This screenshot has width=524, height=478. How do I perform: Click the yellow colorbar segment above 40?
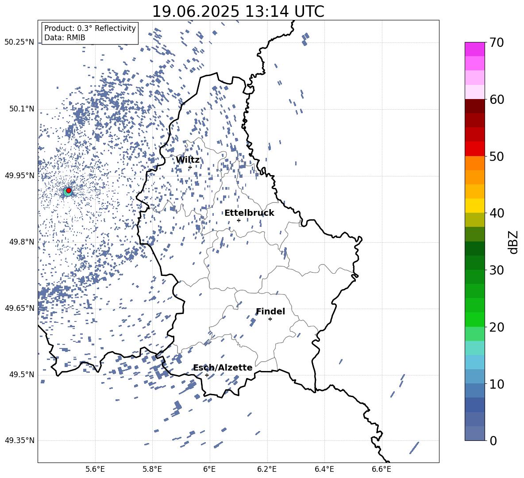[474, 206]
